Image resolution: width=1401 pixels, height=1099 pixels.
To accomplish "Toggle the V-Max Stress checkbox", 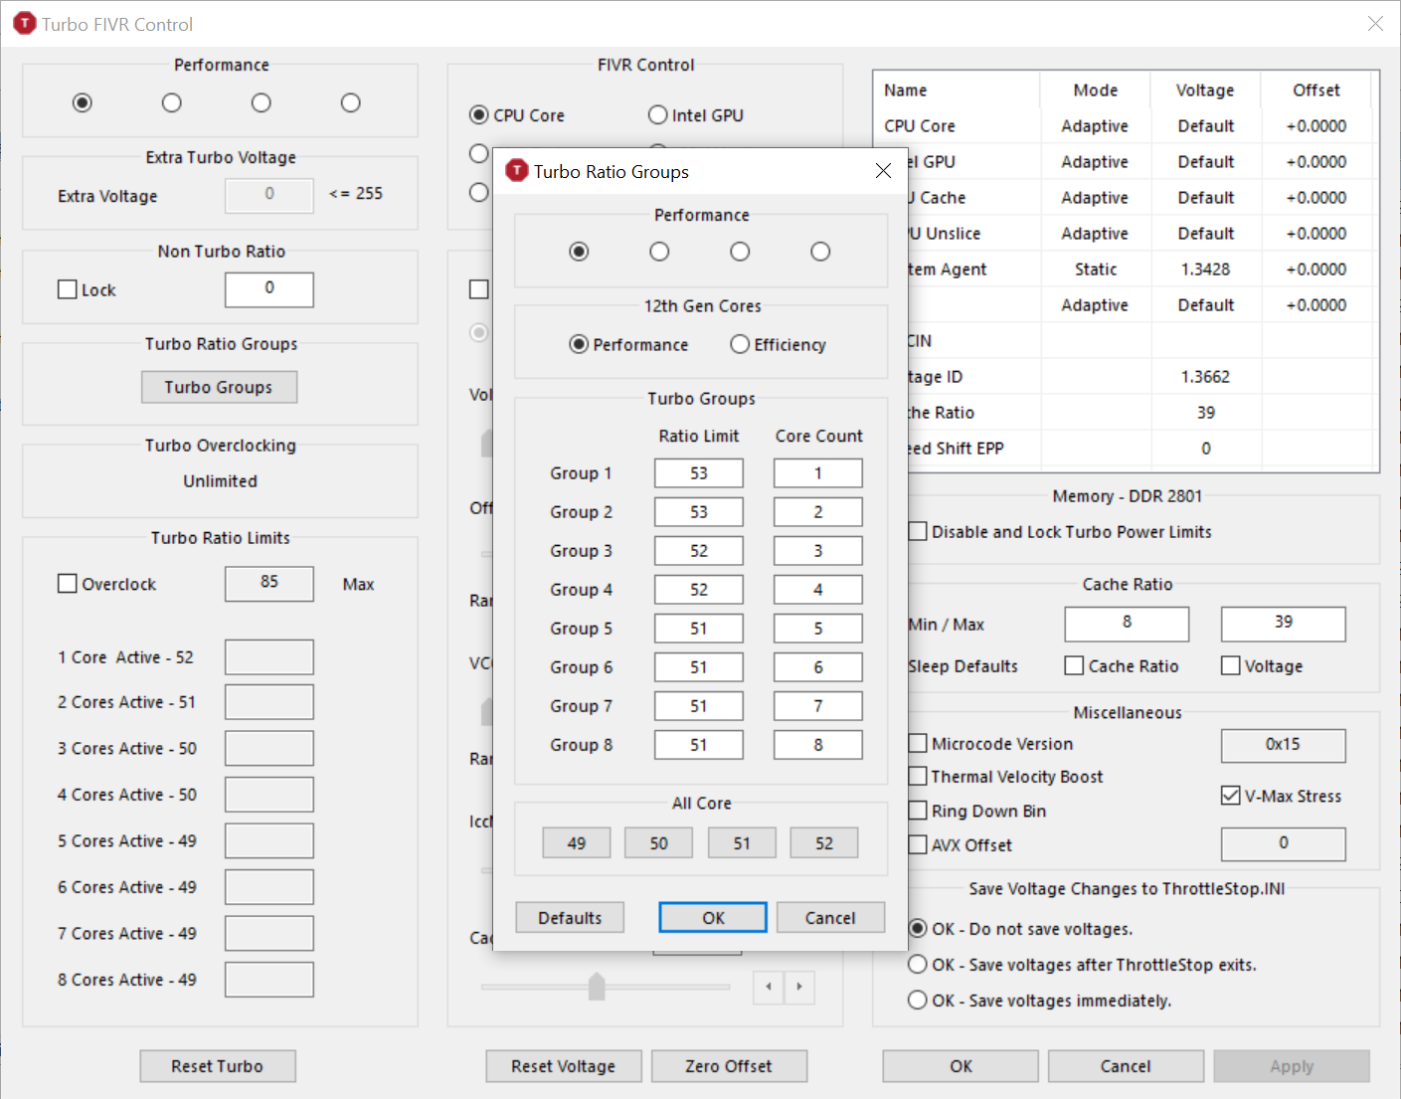I will tap(1231, 796).
